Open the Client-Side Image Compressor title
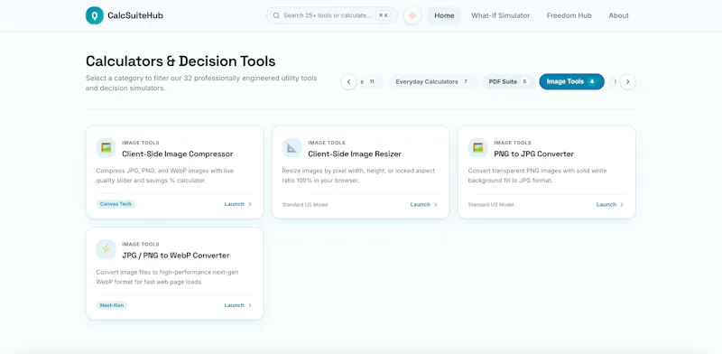The width and height of the screenshot is (722, 354). point(177,154)
